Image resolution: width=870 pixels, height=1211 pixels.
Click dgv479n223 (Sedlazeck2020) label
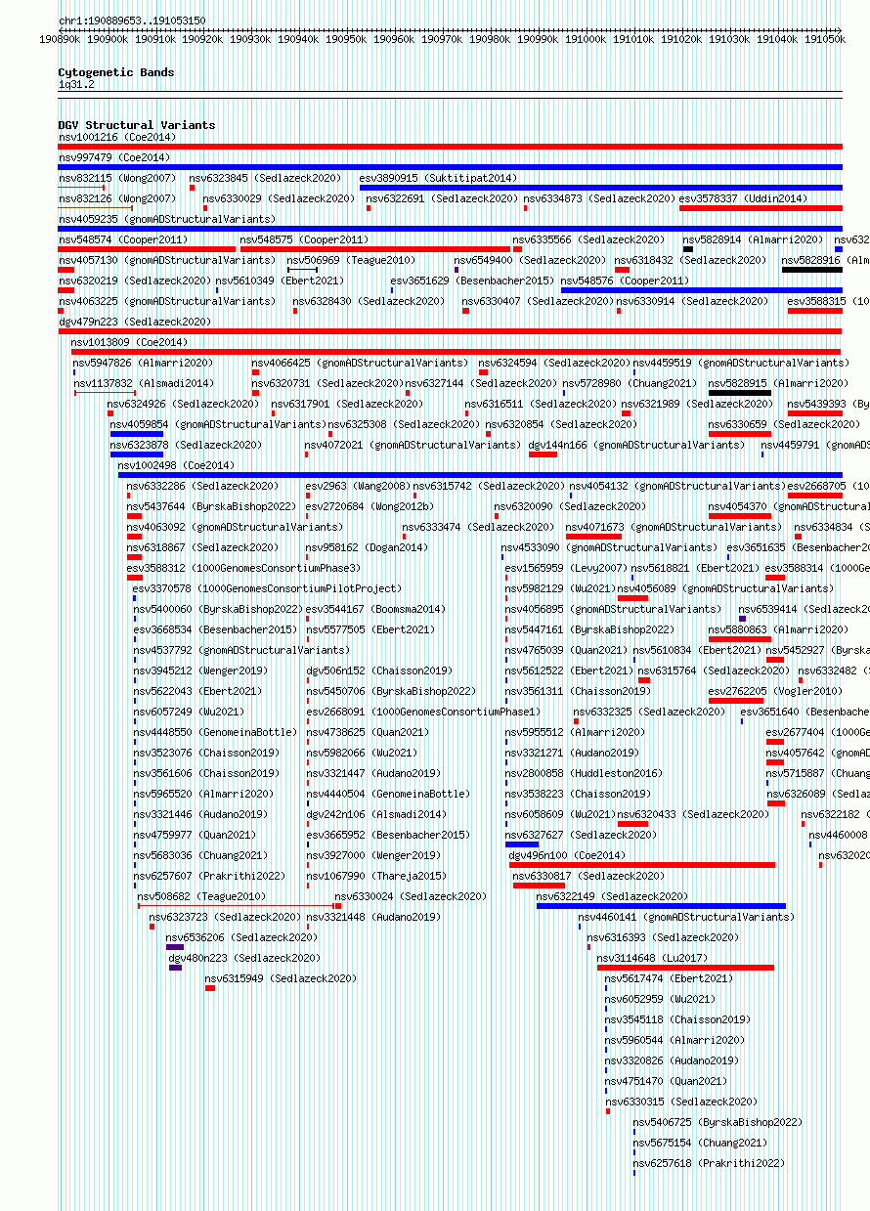pyautogui.click(x=134, y=322)
